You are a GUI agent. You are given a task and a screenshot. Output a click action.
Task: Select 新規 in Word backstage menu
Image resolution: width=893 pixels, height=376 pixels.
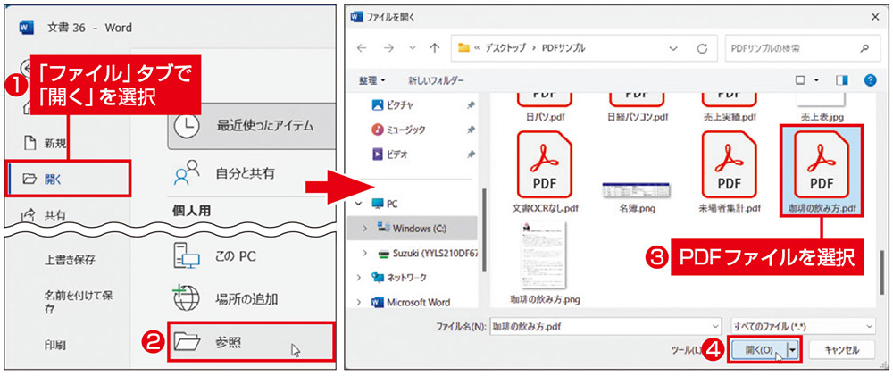(43, 143)
